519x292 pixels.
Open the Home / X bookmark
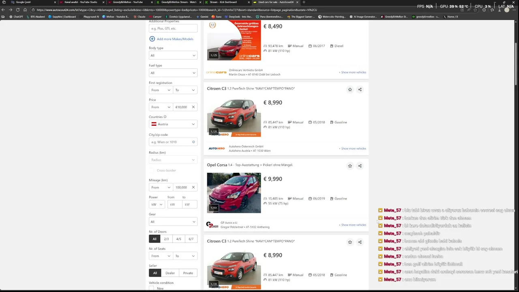point(450,17)
